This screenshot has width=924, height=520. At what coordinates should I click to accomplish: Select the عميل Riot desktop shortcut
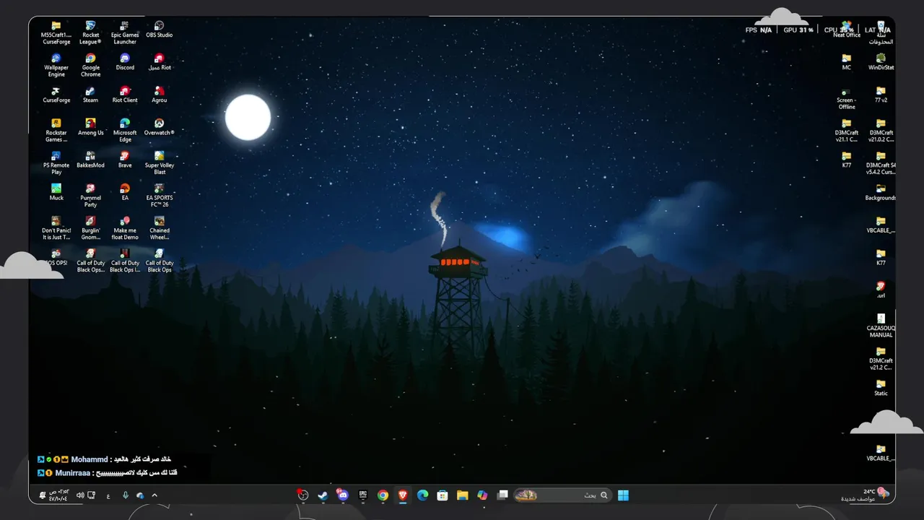(x=160, y=62)
